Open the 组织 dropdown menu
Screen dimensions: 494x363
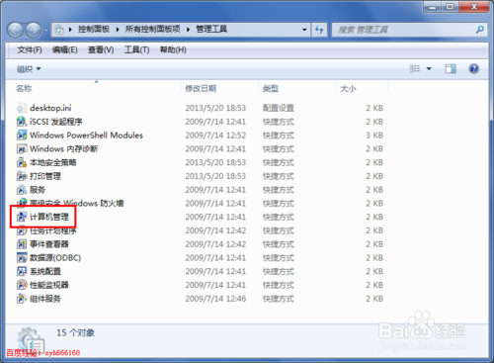coord(29,69)
